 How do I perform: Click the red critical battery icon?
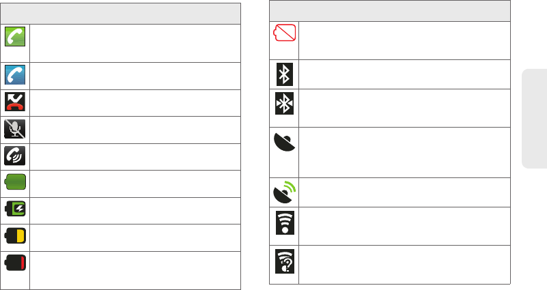tap(15, 263)
